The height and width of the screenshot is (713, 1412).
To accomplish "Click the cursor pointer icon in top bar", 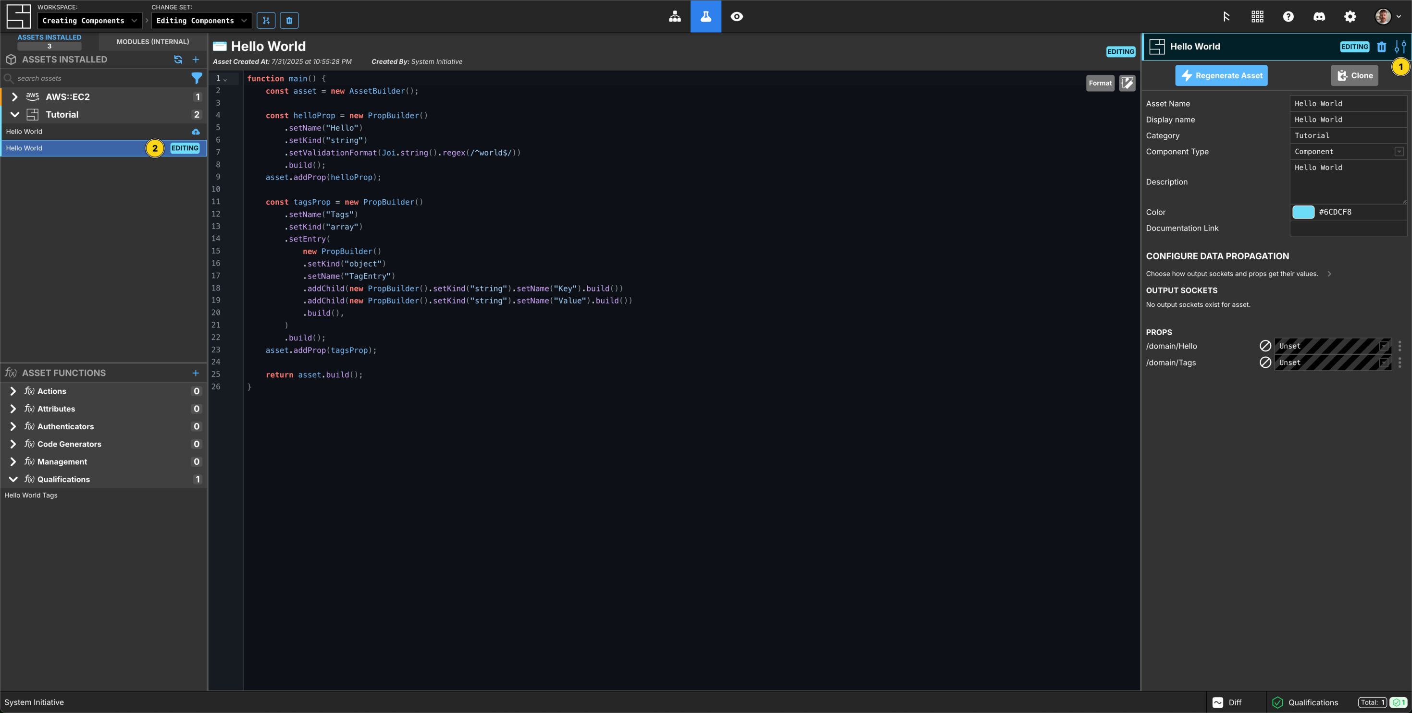I will (1226, 16).
